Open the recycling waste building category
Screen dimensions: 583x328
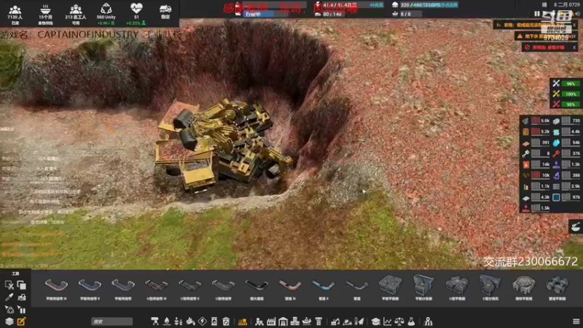click(x=226, y=321)
